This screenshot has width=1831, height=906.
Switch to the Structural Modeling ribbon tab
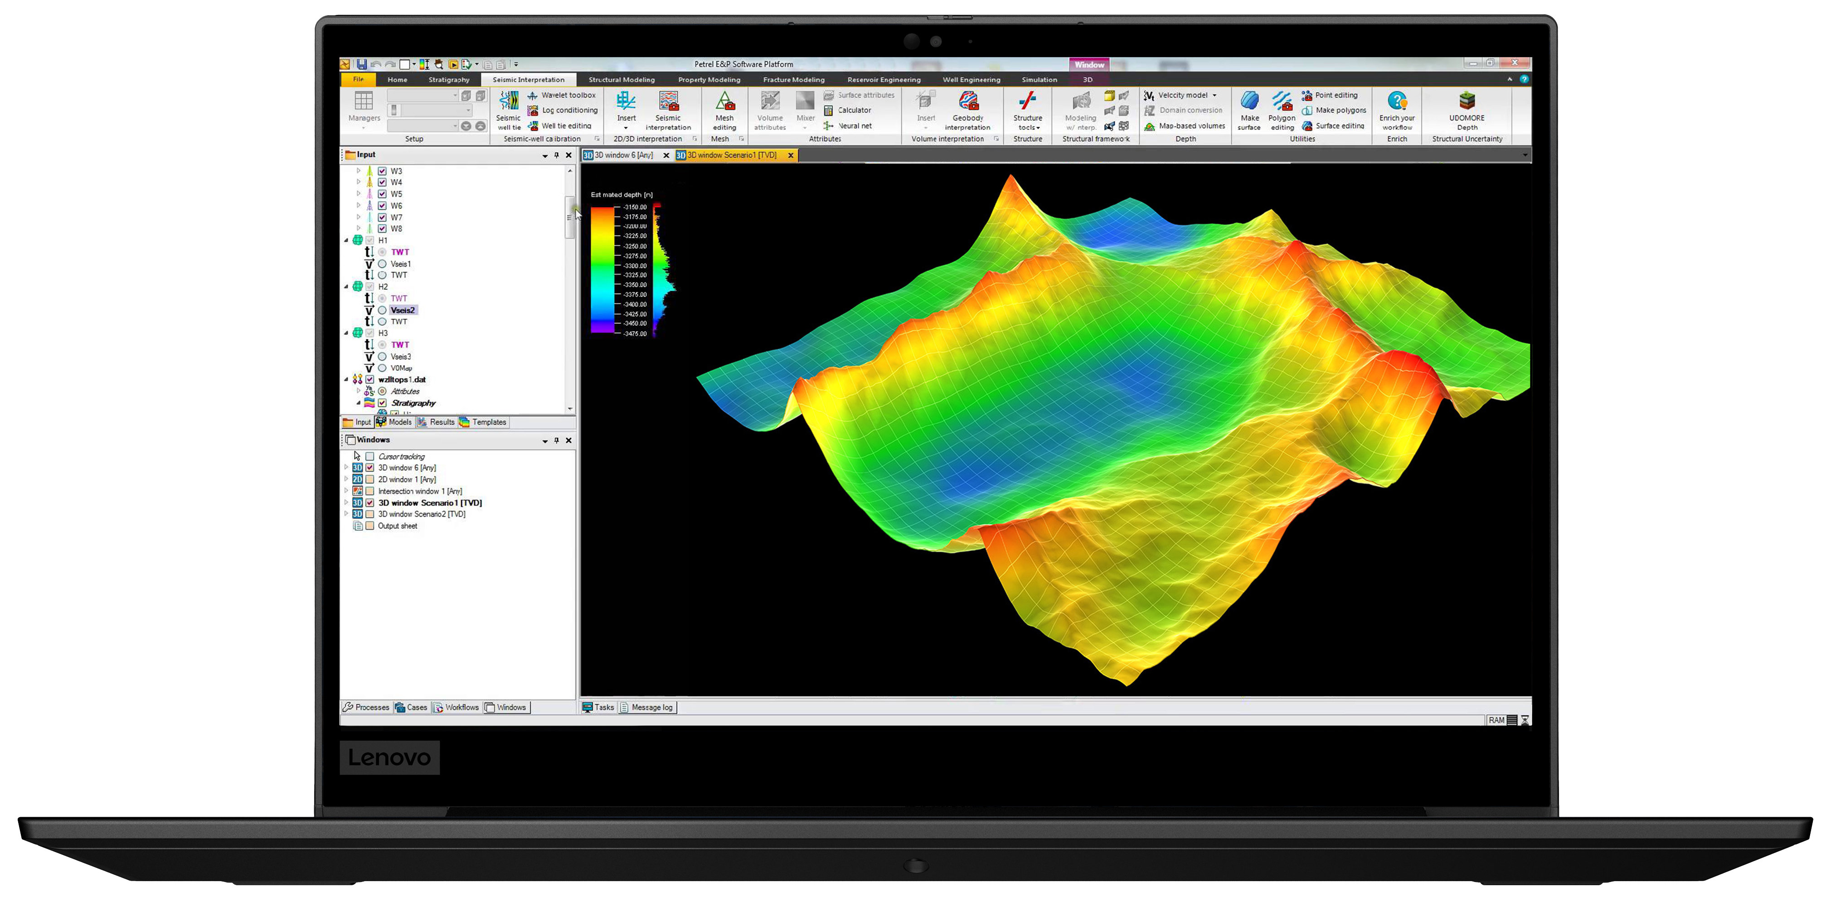[621, 80]
